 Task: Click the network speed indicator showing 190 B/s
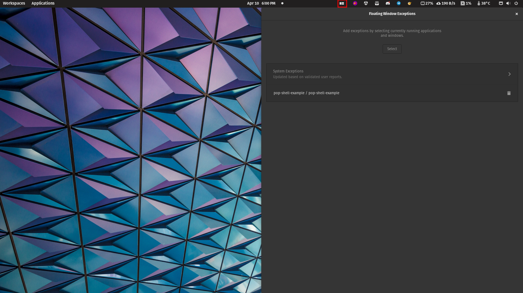[x=446, y=3]
